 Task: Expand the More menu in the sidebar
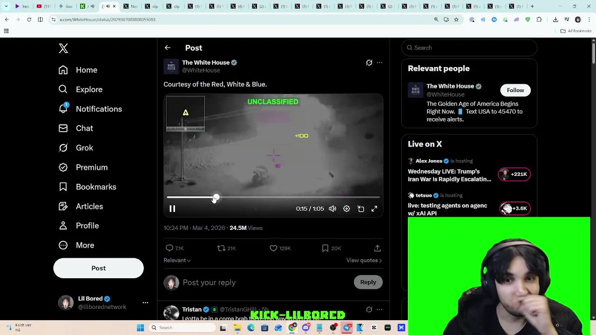[76, 245]
